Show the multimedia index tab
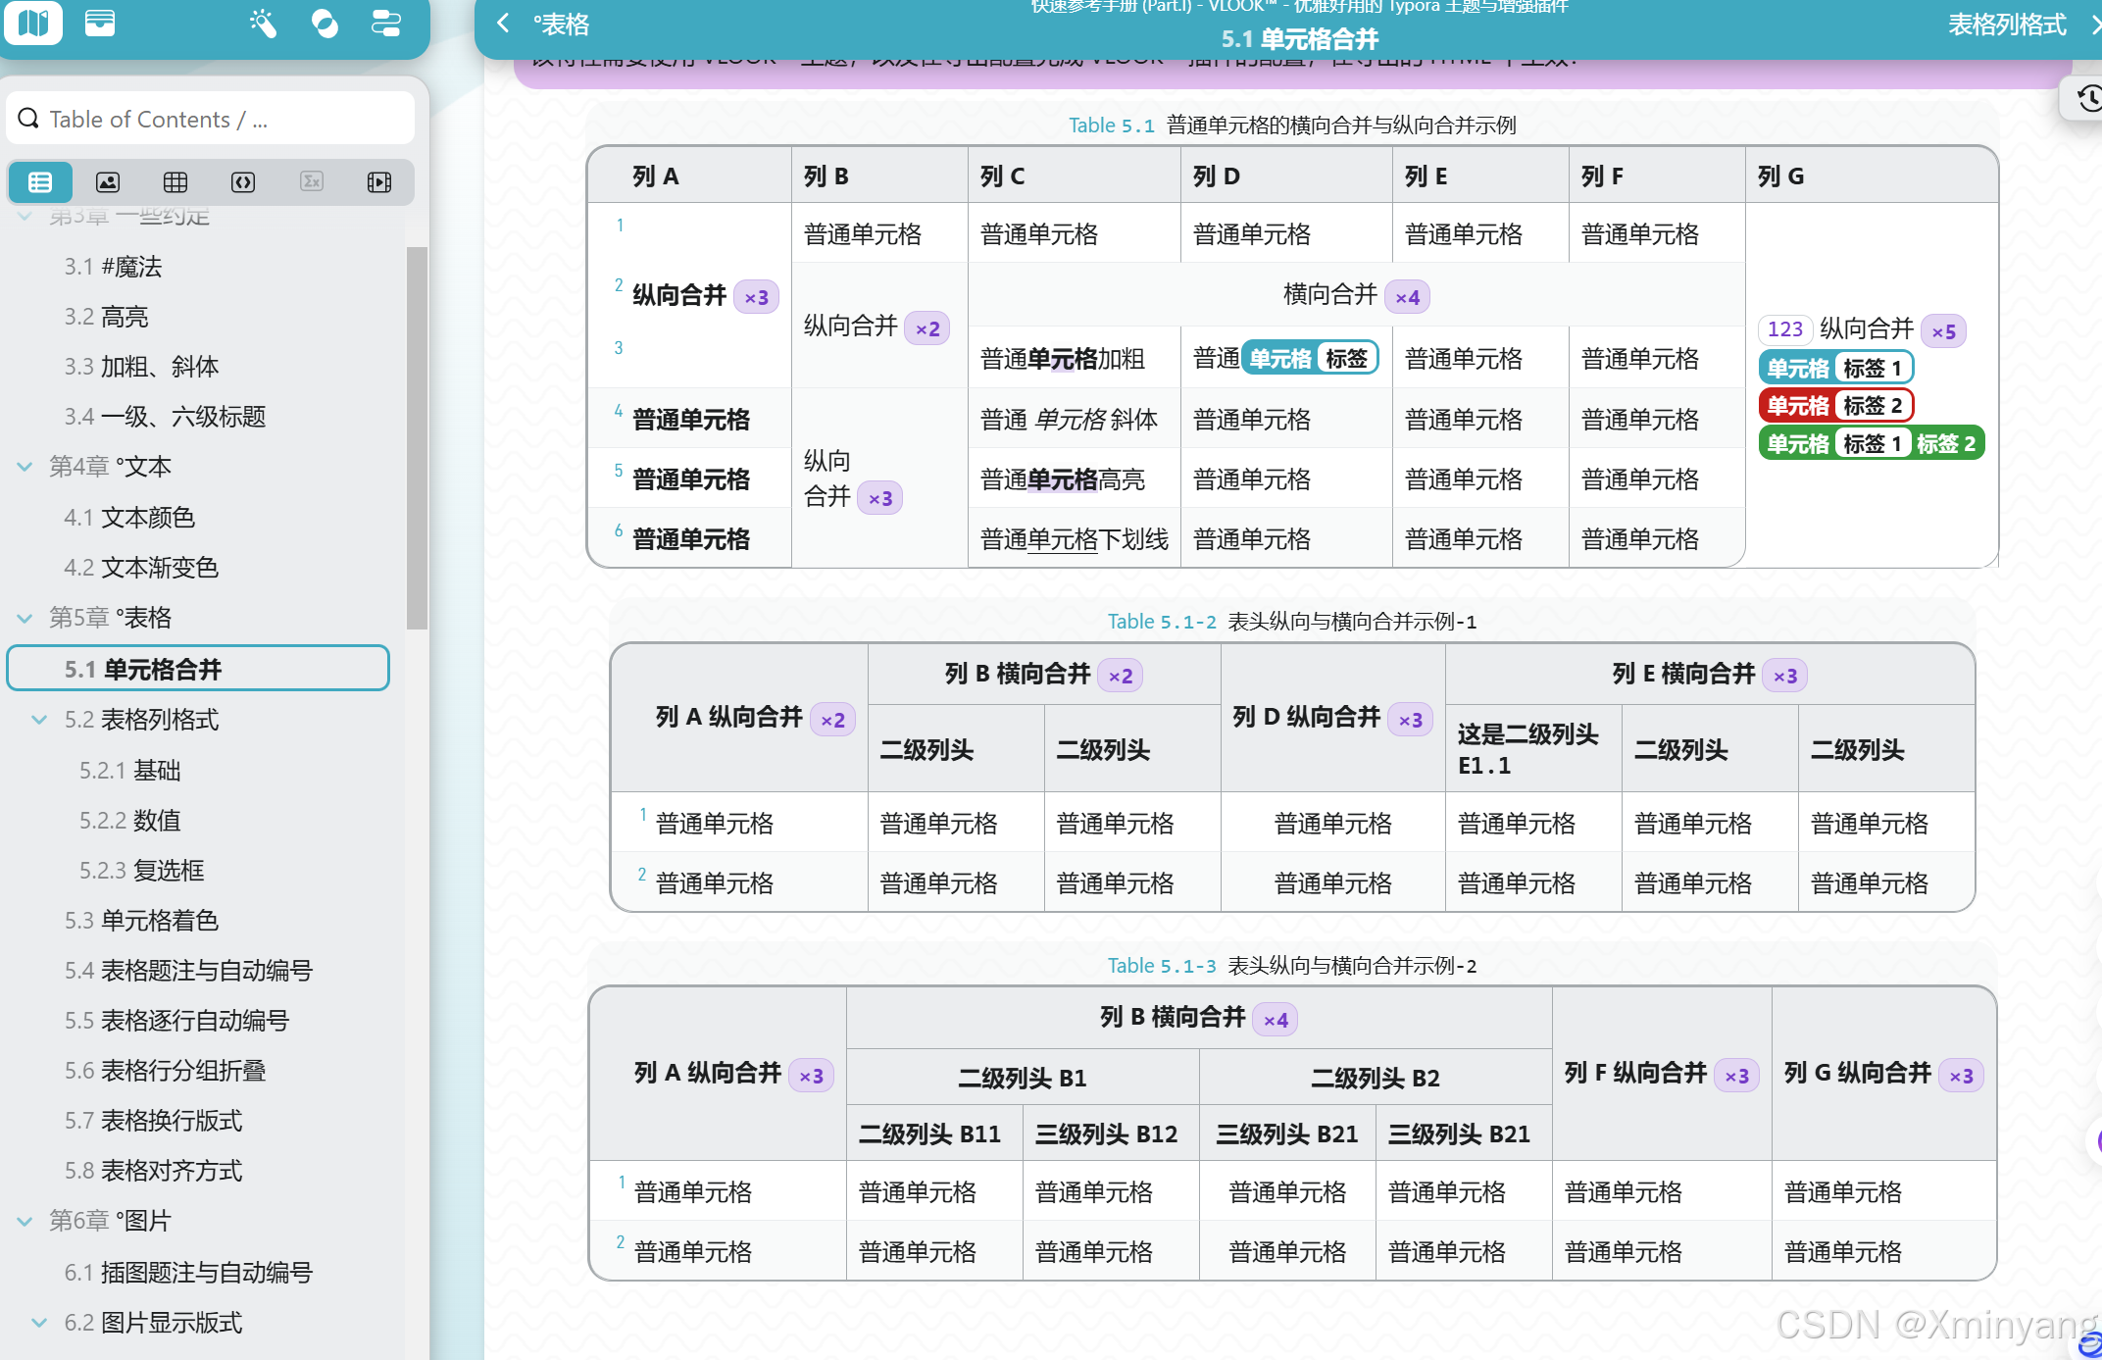Screen dimensions: 2102x1360 [379, 182]
